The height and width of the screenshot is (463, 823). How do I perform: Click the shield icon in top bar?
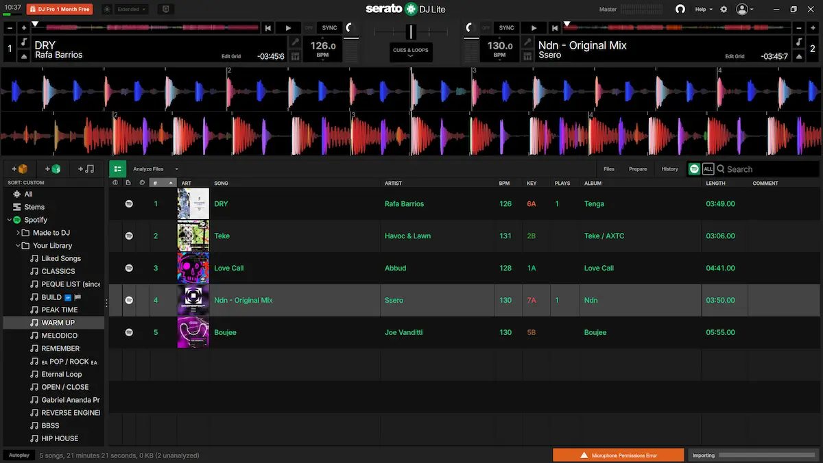[165, 10]
